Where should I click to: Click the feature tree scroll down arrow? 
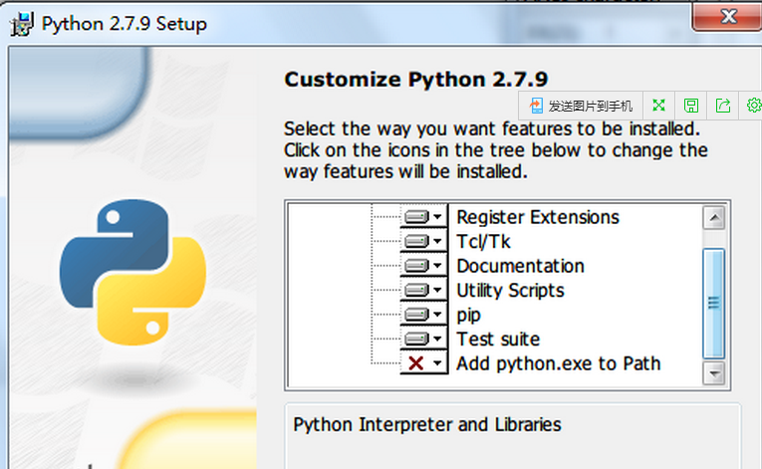(714, 373)
